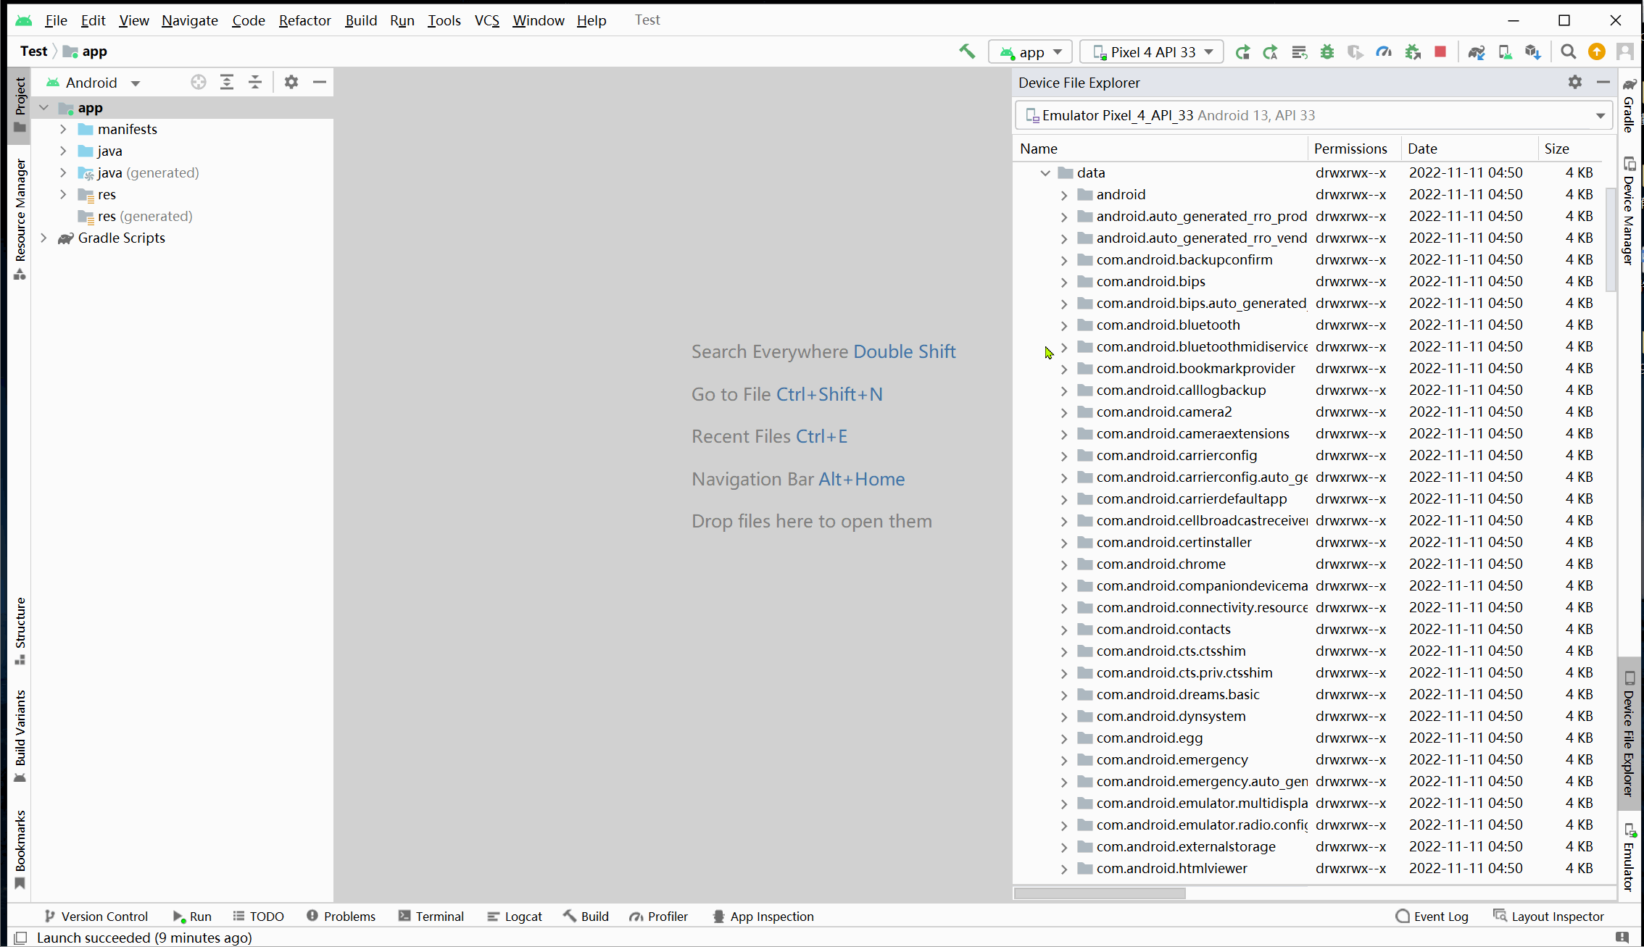Toggle the Gradle side tab
Image resolution: width=1644 pixels, height=947 pixels.
coord(1629,106)
